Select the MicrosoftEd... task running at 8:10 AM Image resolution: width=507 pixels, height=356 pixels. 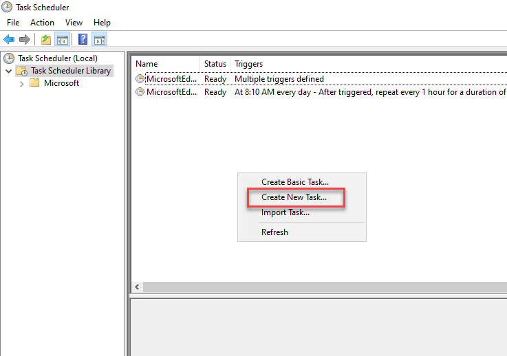click(171, 92)
